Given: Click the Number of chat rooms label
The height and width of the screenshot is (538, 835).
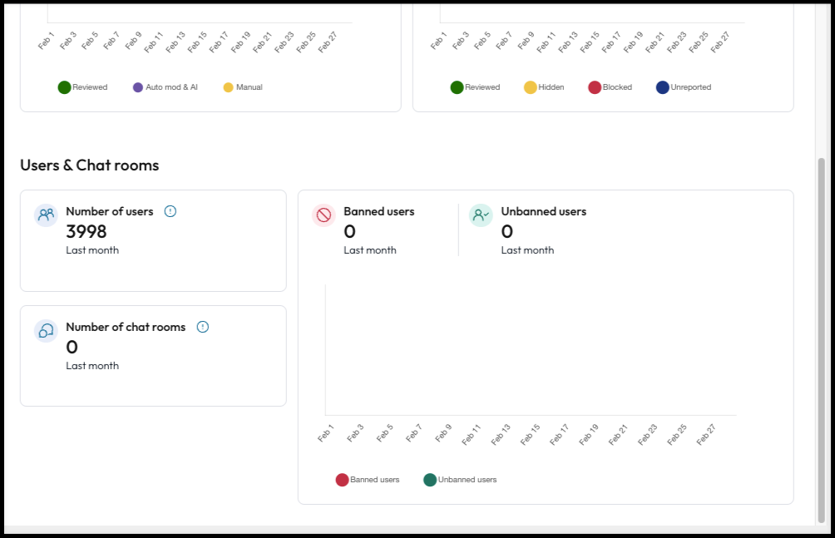Looking at the screenshot, I should click(126, 327).
